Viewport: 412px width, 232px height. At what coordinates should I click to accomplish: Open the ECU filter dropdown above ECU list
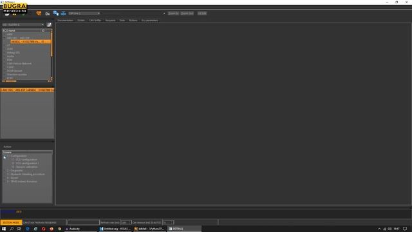23,24
